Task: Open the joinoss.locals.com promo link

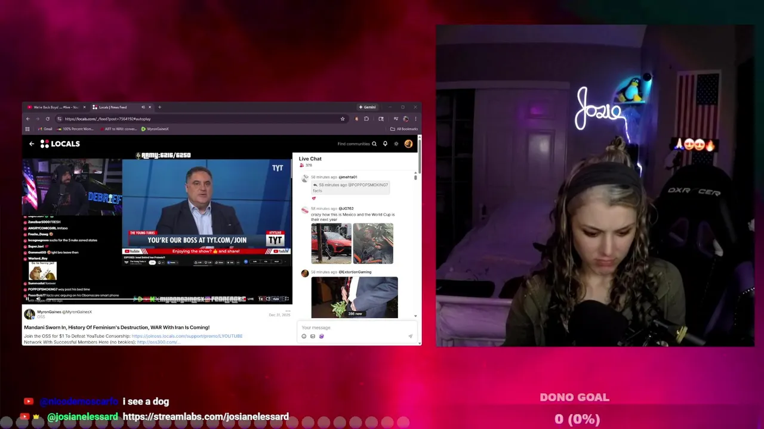Action: click(187, 336)
